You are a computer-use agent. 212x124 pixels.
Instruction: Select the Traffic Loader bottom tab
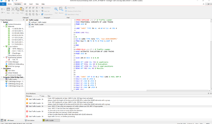[51, 120]
